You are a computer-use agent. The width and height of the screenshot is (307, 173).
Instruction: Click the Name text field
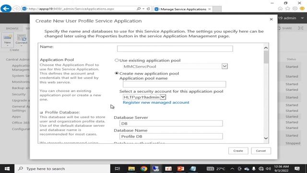coord(175,49)
